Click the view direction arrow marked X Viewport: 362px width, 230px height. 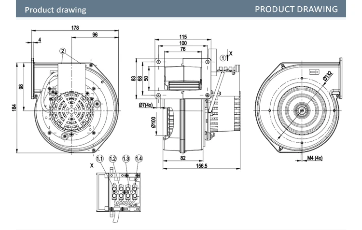[229, 55]
